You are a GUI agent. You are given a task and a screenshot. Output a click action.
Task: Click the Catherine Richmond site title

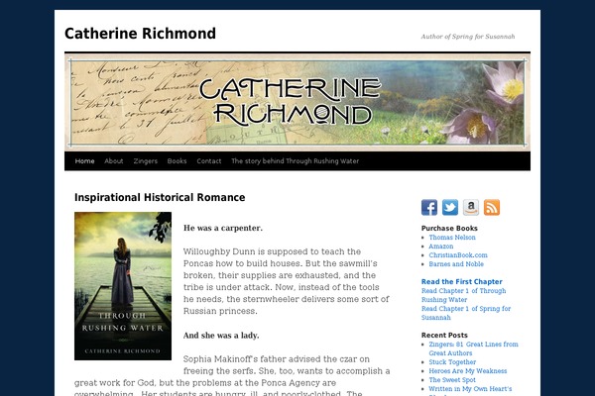[x=141, y=34]
